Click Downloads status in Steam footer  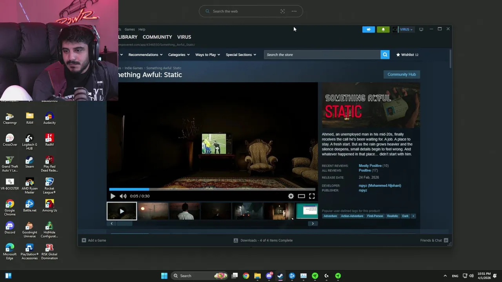click(x=263, y=240)
